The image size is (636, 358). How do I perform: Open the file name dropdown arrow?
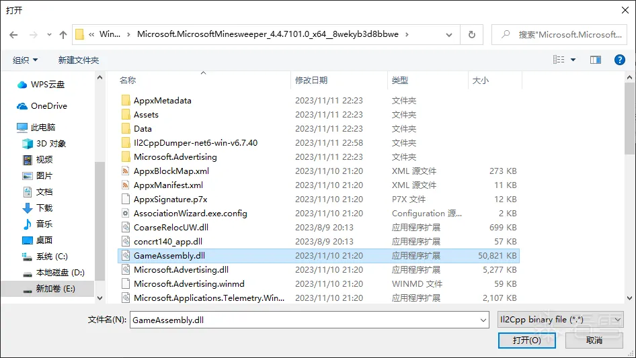tap(483, 320)
